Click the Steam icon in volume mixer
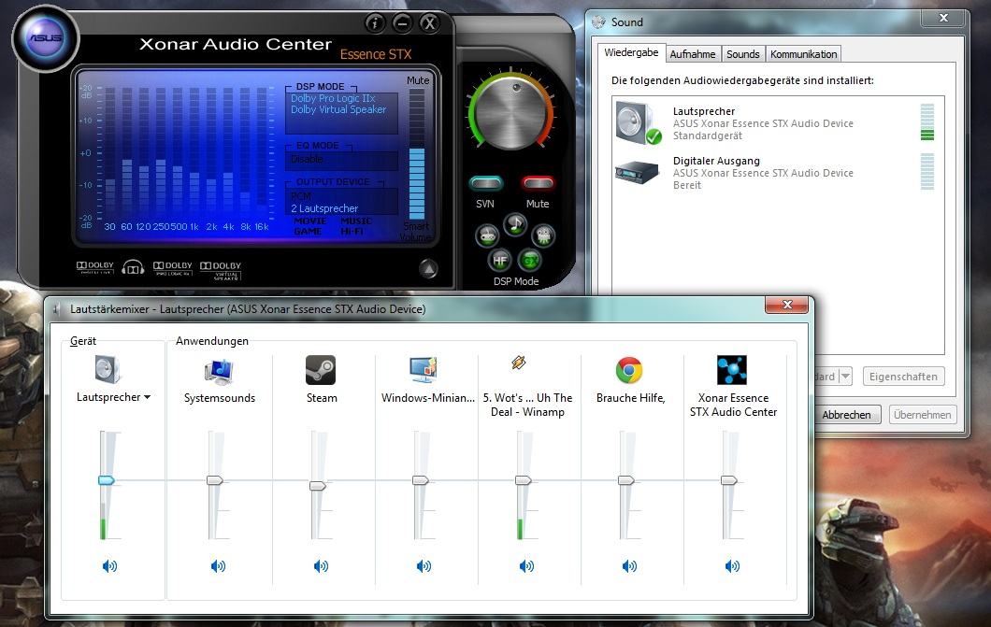 coord(321,370)
